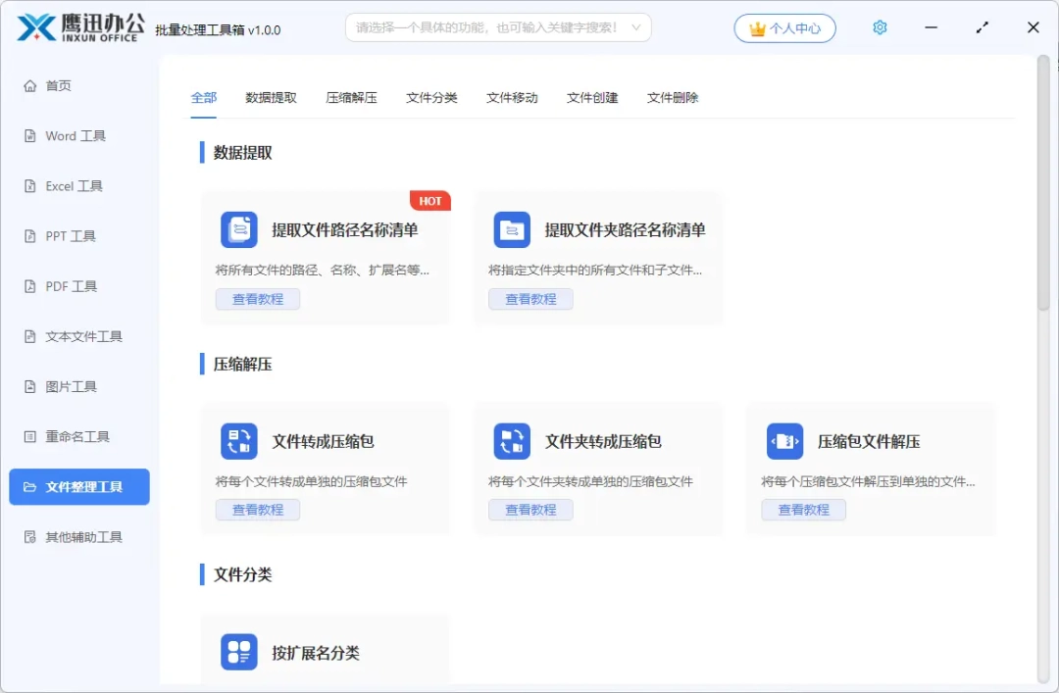Switch to the 文件删除 tab
Image resolution: width=1059 pixels, height=693 pixels.
(672, 98)
